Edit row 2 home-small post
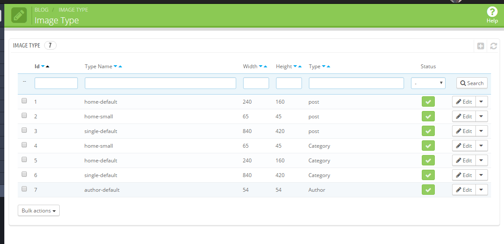This screenshot has width=504, height=244. click(x=464, y=116)
